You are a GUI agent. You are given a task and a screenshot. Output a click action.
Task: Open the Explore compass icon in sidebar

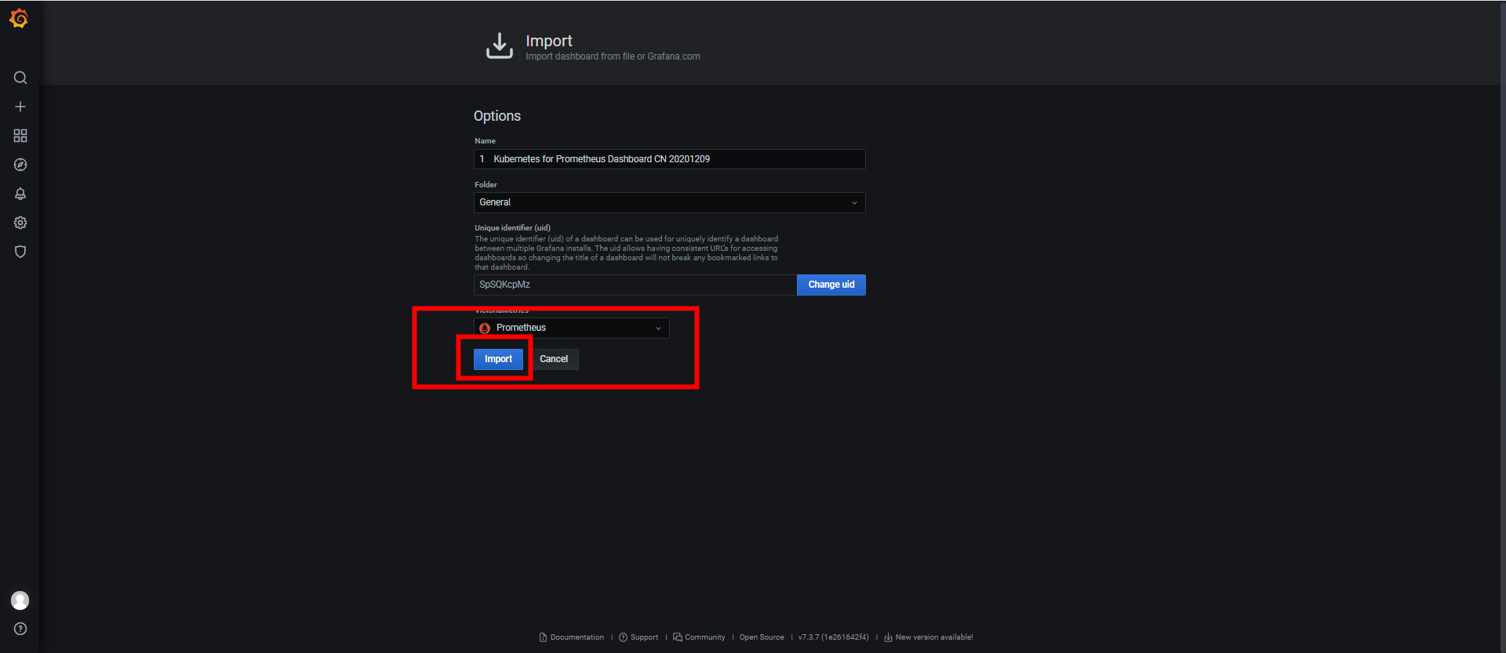[x=20, y=165]
